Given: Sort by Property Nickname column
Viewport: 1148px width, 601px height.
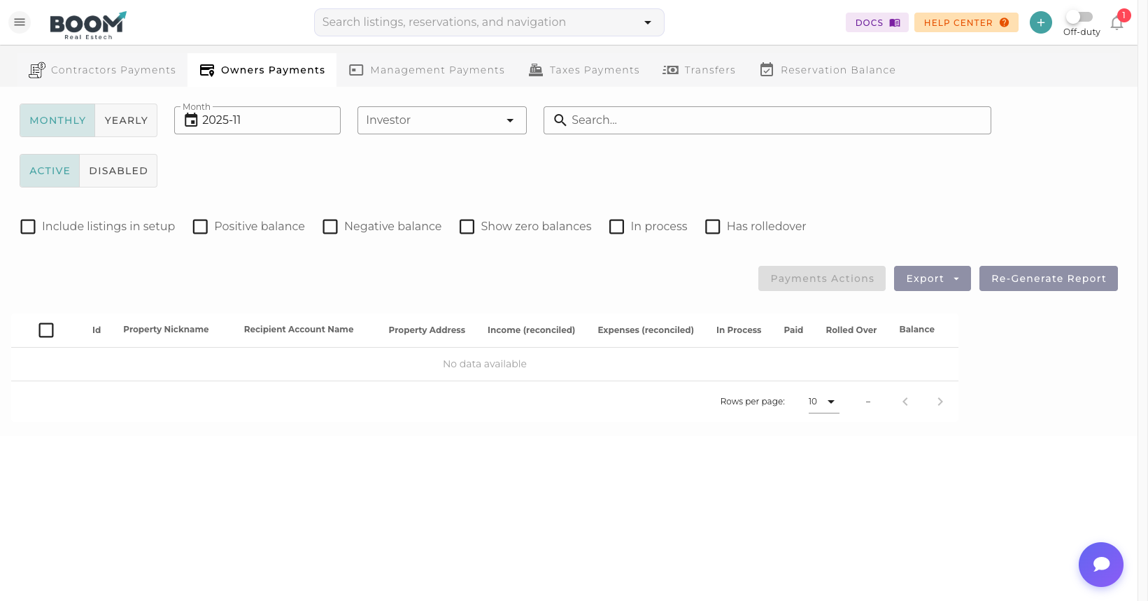Looking at the screenshot, I should pyautogui.click(x=166, y=330).
